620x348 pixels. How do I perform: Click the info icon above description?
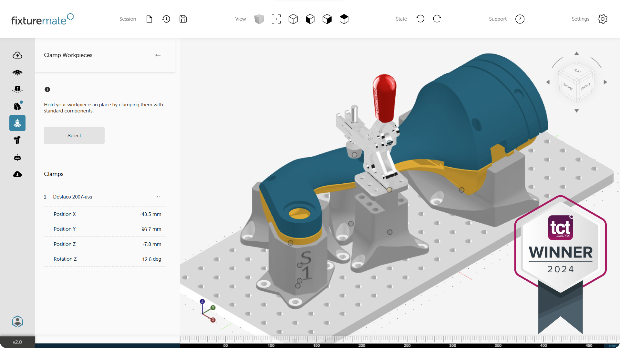[47, 90]
